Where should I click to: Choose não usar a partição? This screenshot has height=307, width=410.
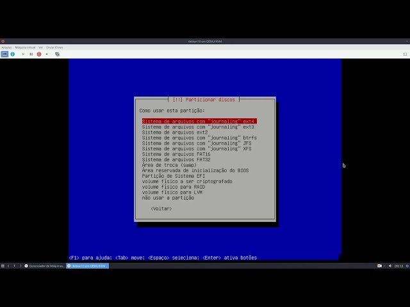click(x=168, y=198)
